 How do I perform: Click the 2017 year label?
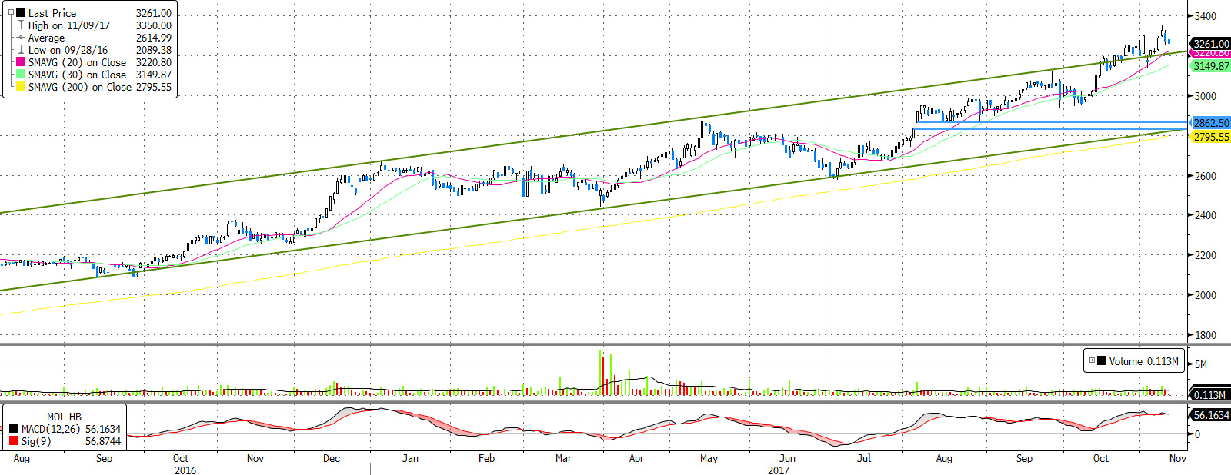[778, 470]
